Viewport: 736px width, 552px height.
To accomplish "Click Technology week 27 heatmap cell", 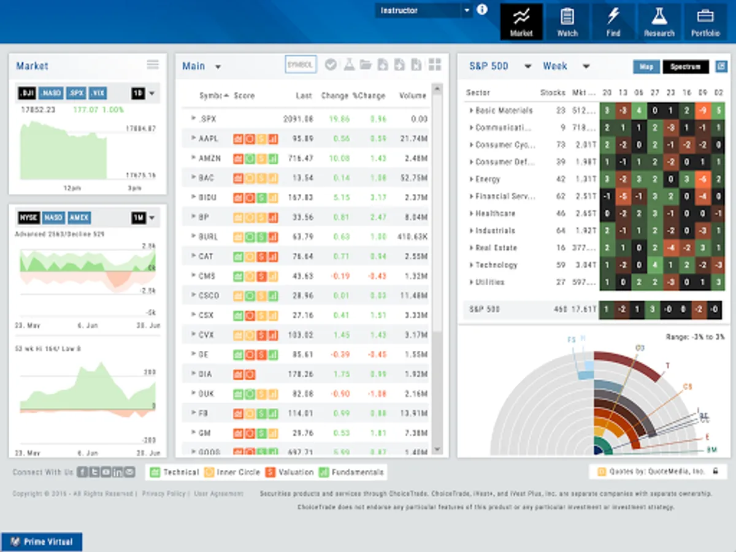I will pyautogui.click(x=655, y=266).
